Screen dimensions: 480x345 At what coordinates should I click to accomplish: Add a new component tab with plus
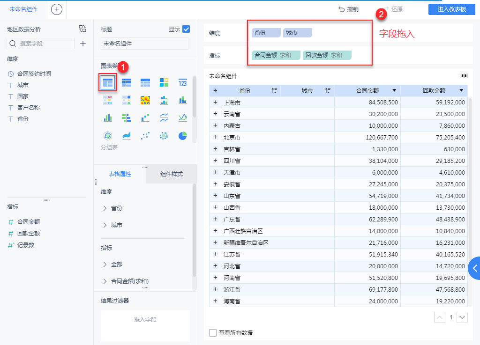click(x=56, y=9)
